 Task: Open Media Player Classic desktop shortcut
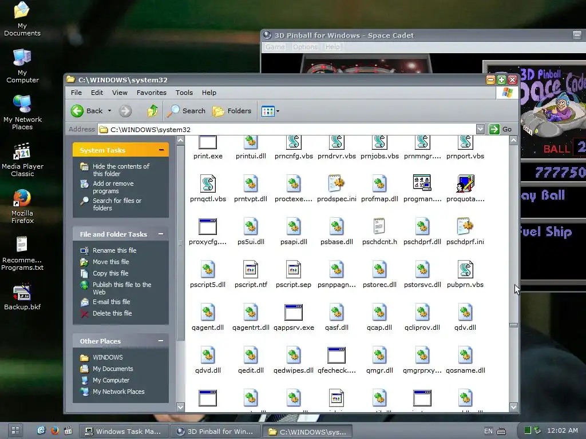point(22,160)
